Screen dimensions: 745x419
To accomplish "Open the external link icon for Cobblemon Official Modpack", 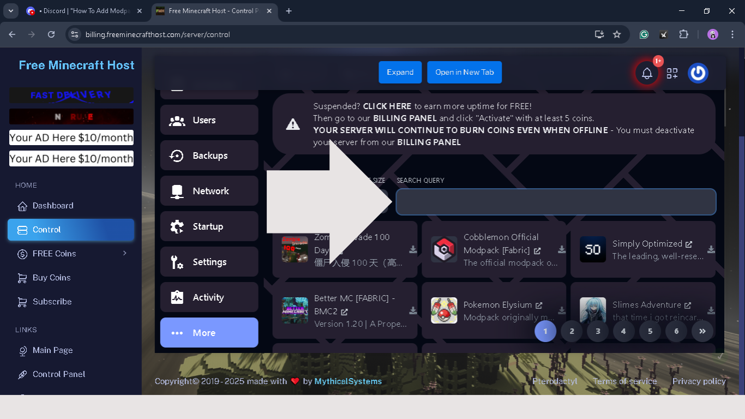I will tap(537, 251).
